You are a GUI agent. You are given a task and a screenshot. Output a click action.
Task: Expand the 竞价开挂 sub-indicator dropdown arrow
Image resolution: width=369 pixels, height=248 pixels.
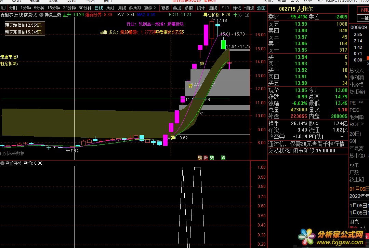[2, 163]
